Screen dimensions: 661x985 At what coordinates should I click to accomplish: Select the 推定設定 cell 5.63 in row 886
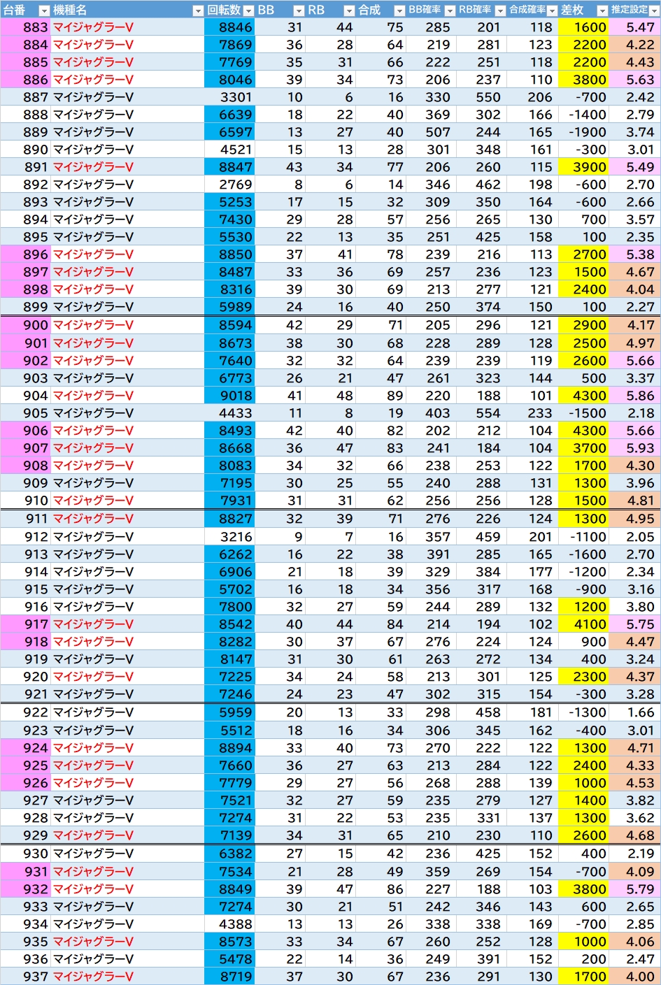click(x=634, y=80)
